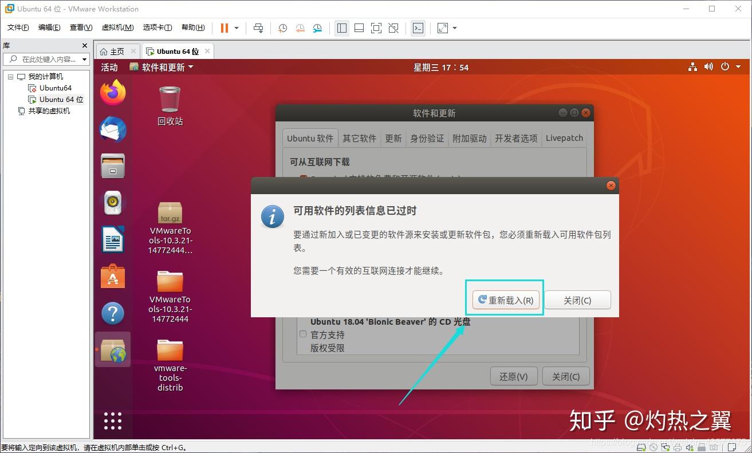Select Ubuntu64 in the library tree
The height and width of the screenshot is (453, 752).
[56, 88]
